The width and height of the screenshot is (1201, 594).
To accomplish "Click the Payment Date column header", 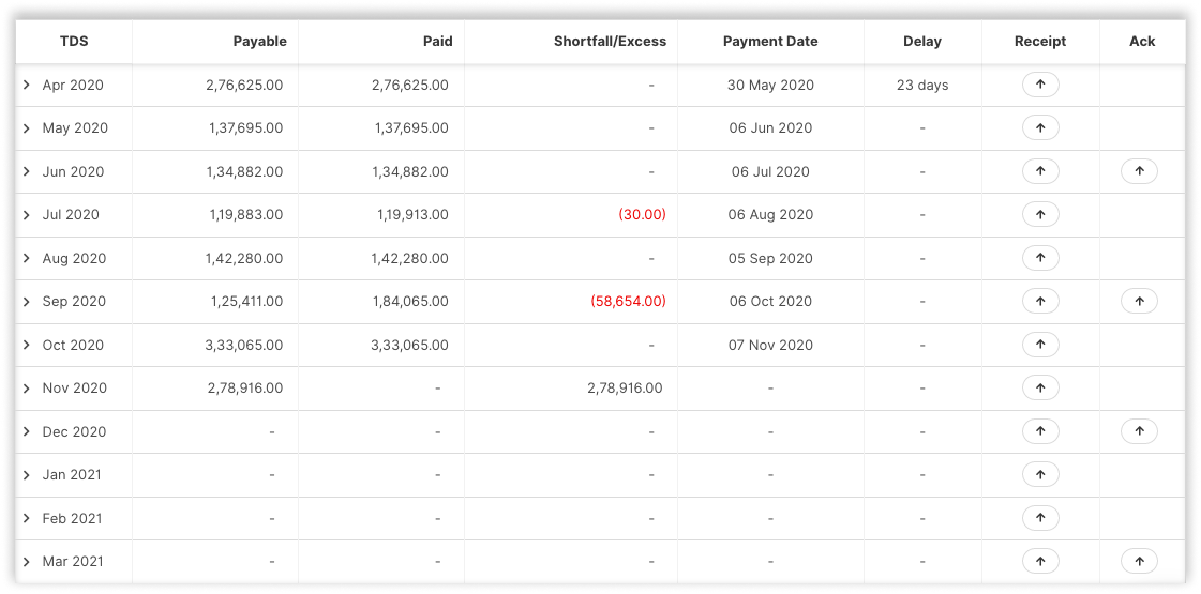I will point(770,41).
